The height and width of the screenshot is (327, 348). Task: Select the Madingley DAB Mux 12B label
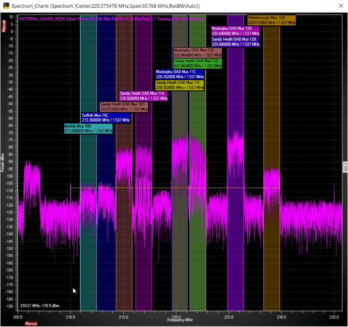[236, 31]
